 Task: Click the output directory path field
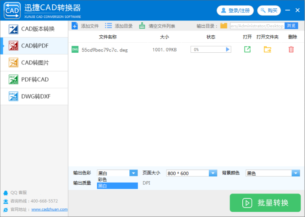coord(257,26)
